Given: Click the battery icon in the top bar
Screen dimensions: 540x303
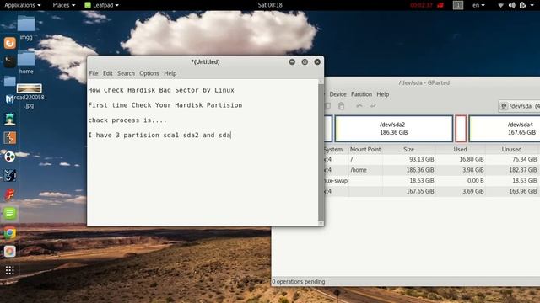Looking at the screenshot, I should click(522, 5).
